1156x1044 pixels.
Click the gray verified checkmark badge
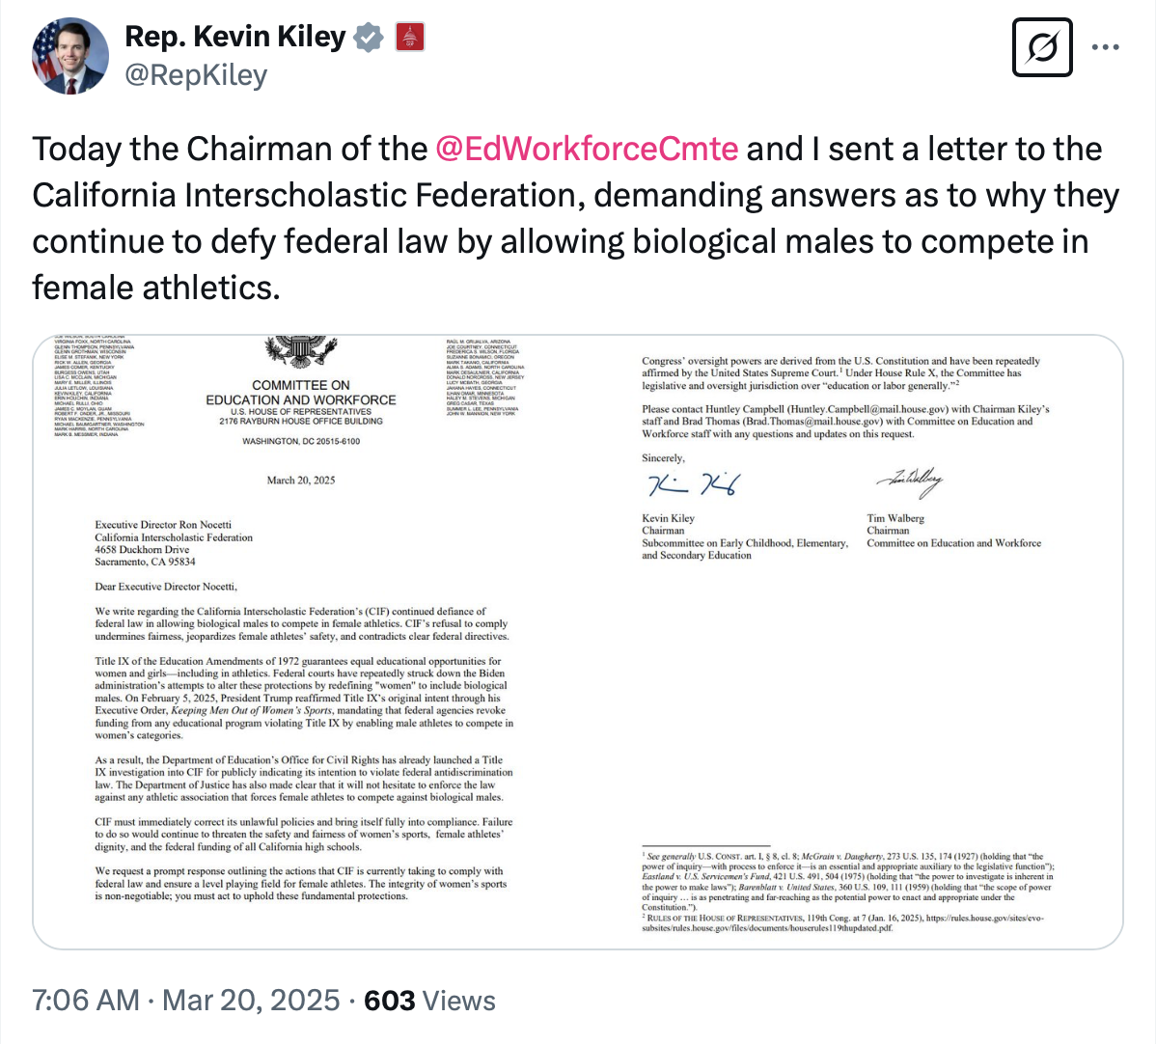(368, 38)
